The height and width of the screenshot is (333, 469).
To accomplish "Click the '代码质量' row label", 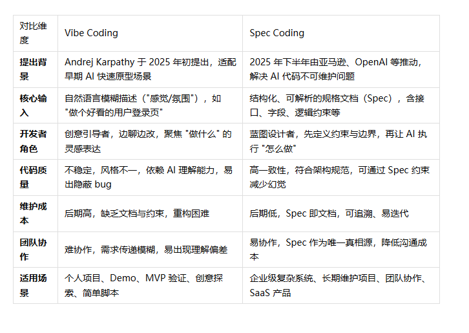I will click(36, 178).
